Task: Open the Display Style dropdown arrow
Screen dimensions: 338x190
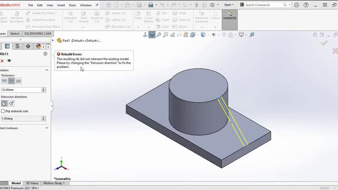Action: coord(208,35)
